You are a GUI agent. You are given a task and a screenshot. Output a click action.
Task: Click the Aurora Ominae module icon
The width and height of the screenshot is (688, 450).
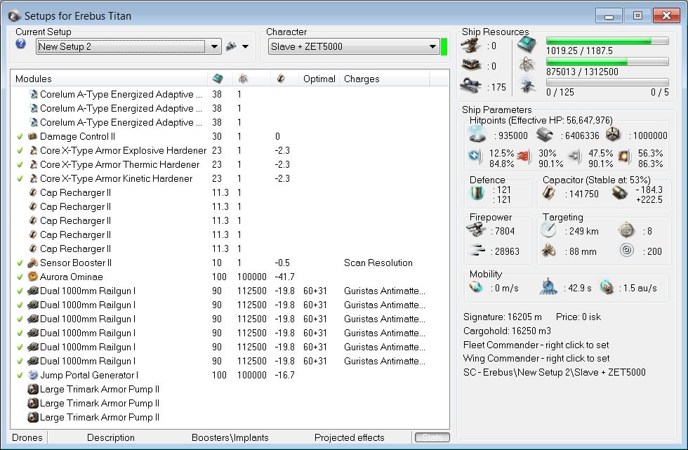[x=33, y=277]
